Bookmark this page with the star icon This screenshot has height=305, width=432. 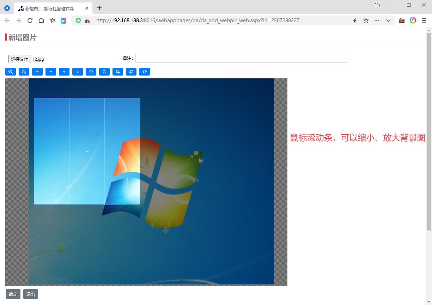coord(366,20)
